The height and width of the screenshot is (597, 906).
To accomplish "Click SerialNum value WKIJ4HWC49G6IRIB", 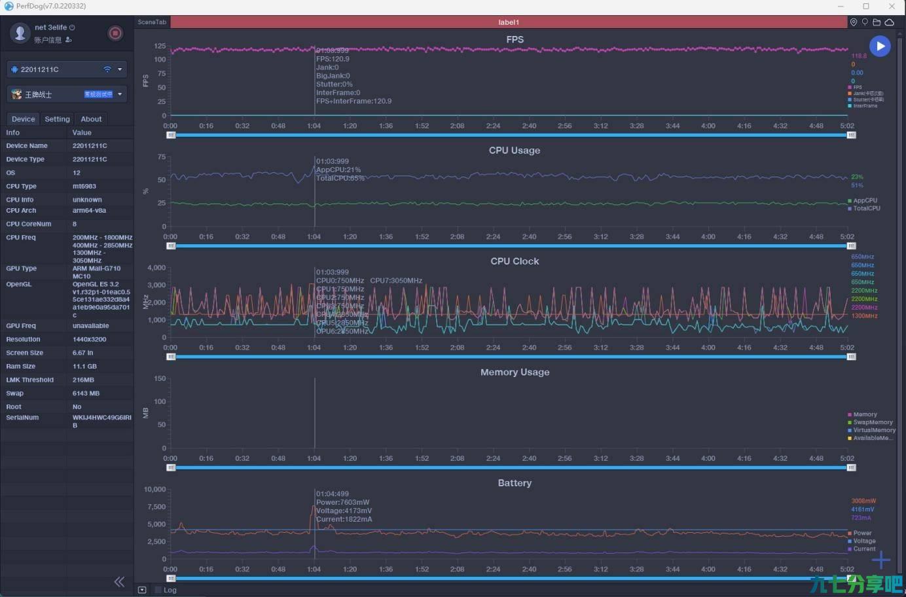I will coord(101,421).
